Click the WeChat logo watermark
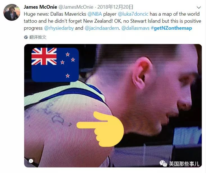Image resolution: width=206 pixels, height=173 pixels. [x=163, y=163]
